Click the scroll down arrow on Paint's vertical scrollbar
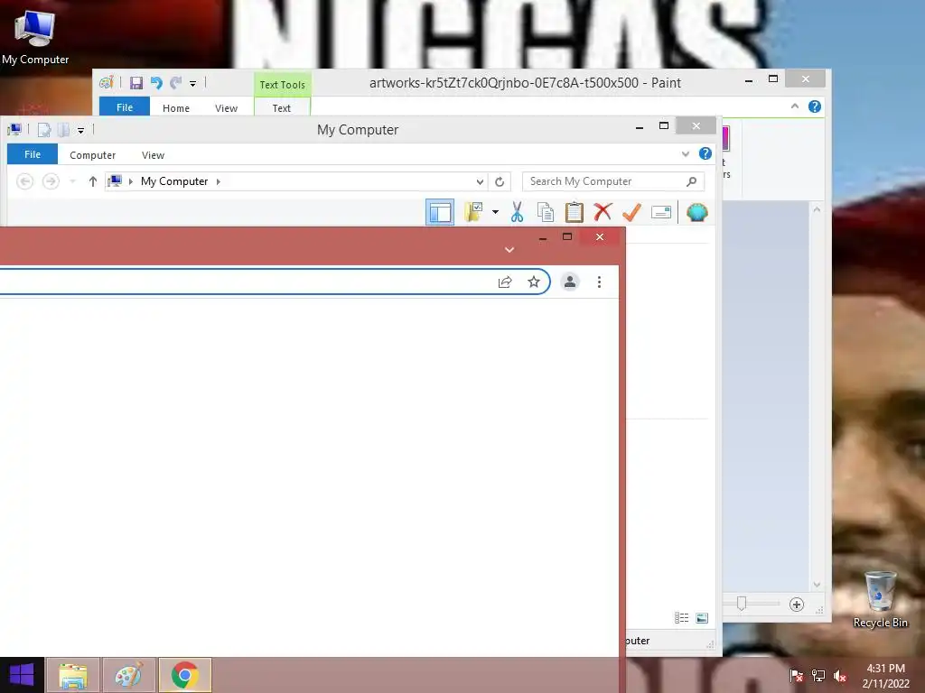 click(817, 585)
